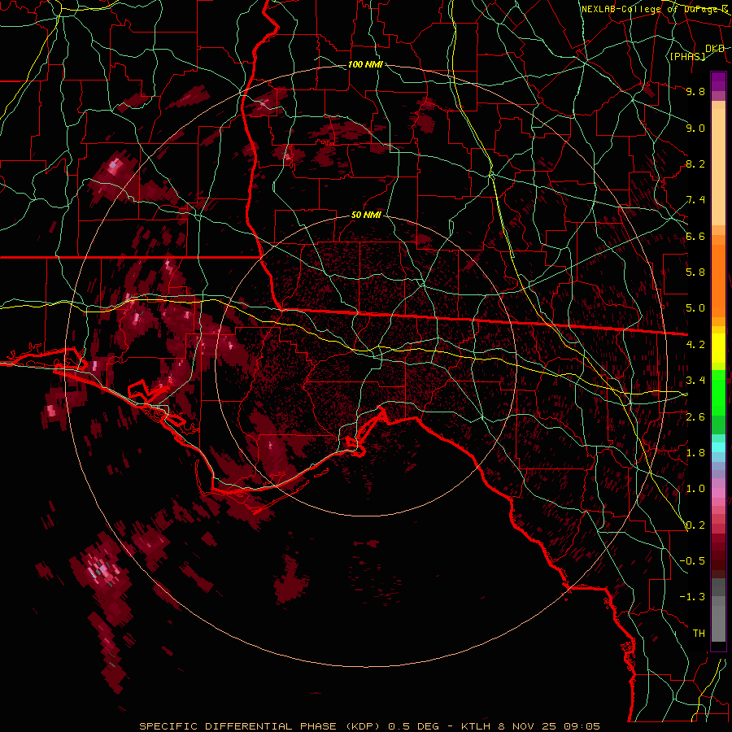Click the orange band of the color bar
Viewport: 732px width, 732px height.
click(x=718, y=281)
